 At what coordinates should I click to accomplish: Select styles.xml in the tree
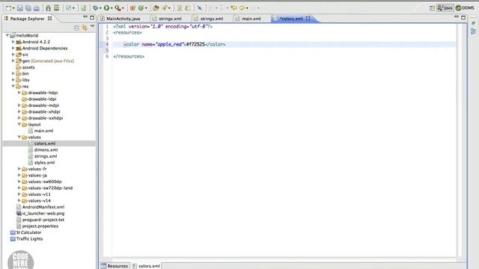pyautogui.click(x=44, y=163)
